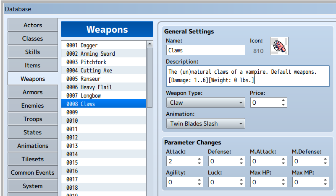The image size is (336, 196).
Task: Click the Name field containing Claws
Action: (206, 50)
